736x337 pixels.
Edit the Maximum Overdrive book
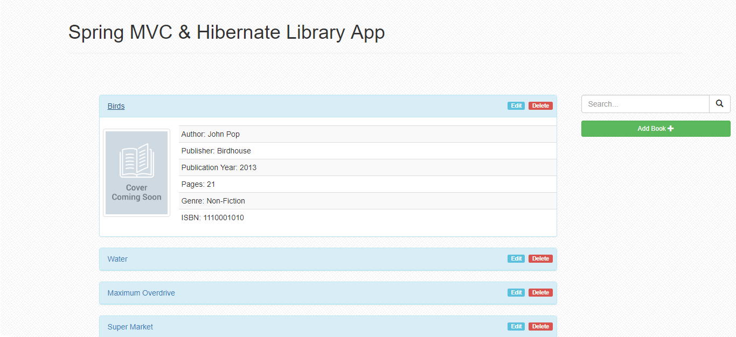click(516, 292)
